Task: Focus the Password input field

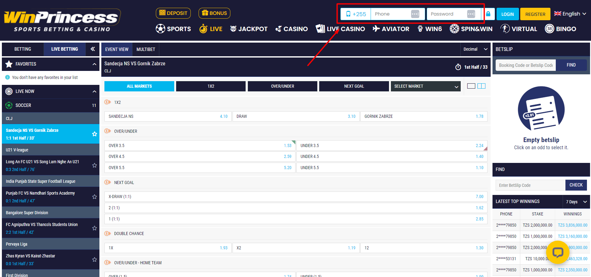Action: pyautogui.click(x=454, y=14)
